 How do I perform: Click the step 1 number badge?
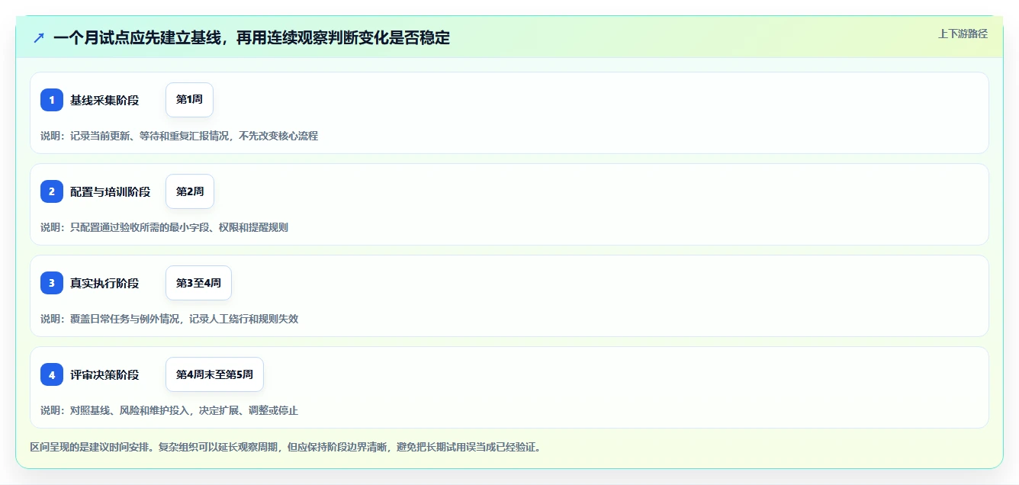(x=52, y=100)
